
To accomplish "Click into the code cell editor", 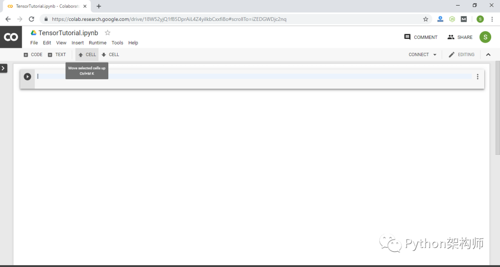I will (254, 76).
